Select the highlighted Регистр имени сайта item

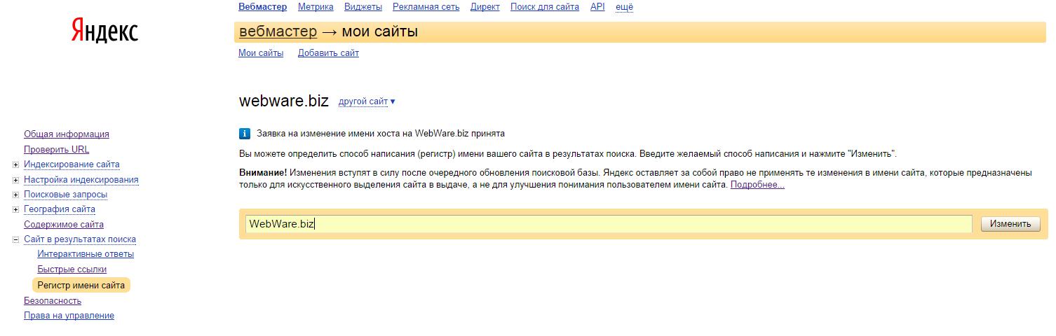[81, 286]
